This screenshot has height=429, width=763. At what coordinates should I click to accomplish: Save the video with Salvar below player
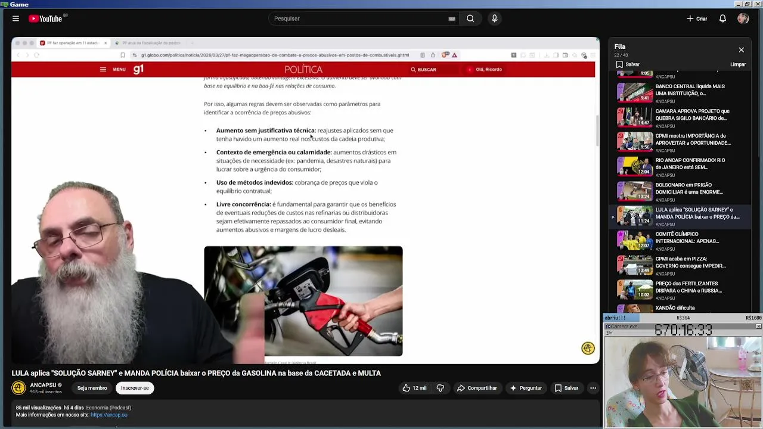pyautogui.click(x=566, y=388)
